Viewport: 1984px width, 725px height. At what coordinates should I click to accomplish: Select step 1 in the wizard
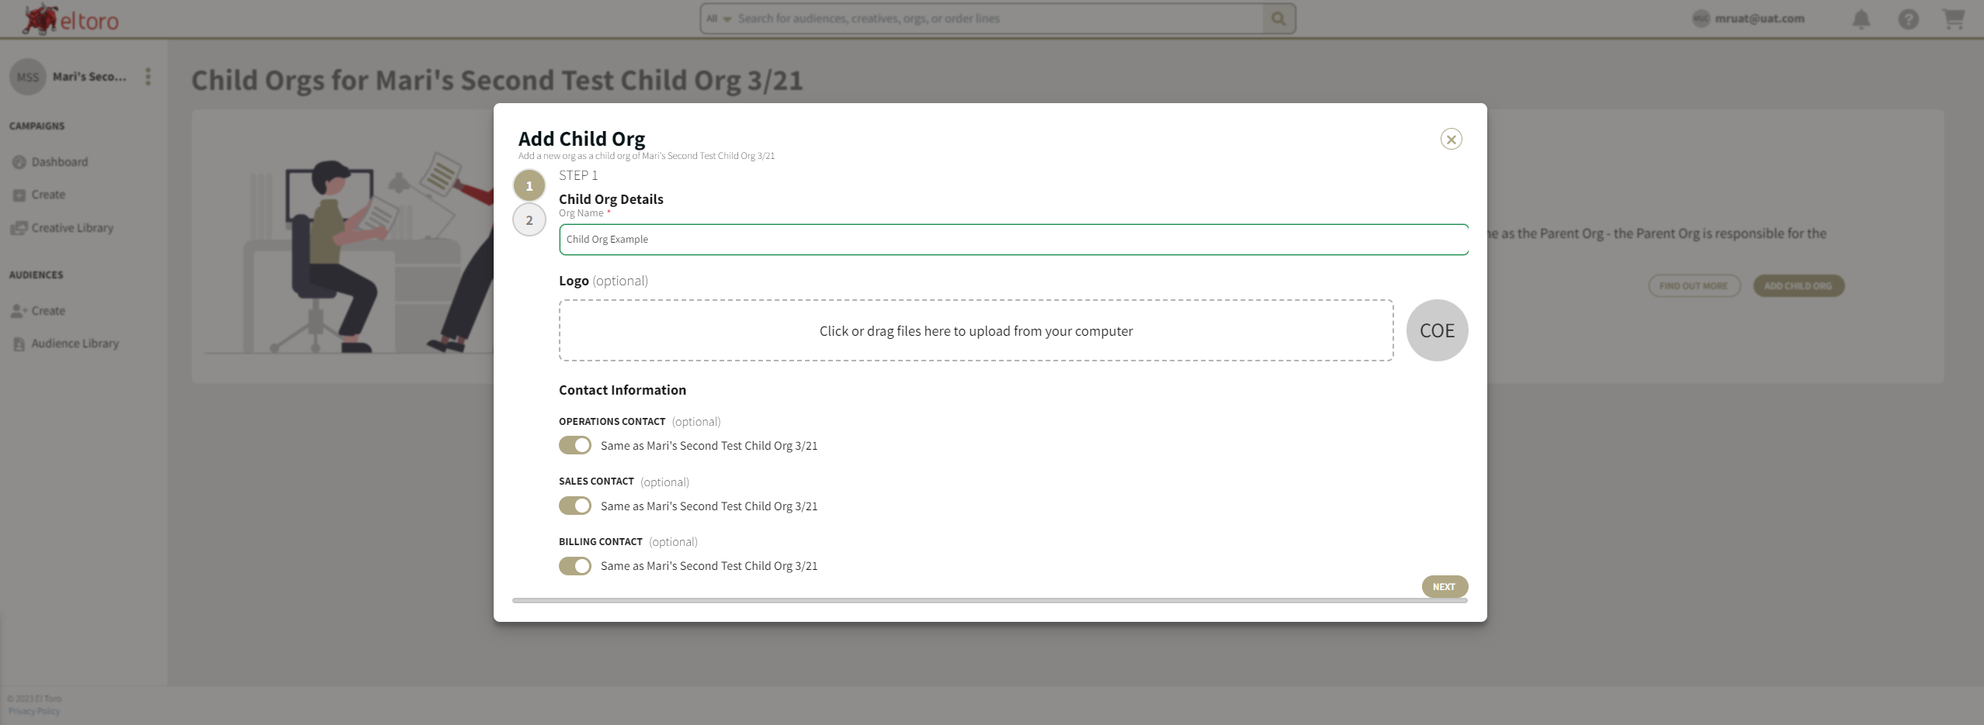529,186
